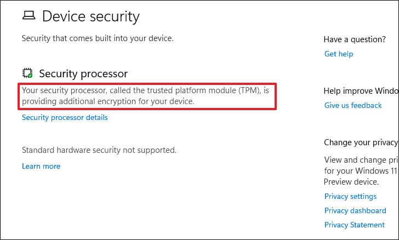Click Learn more under hardware security
Screen dimensions: 399x240
pyautogui.click(x=41, y=166)
